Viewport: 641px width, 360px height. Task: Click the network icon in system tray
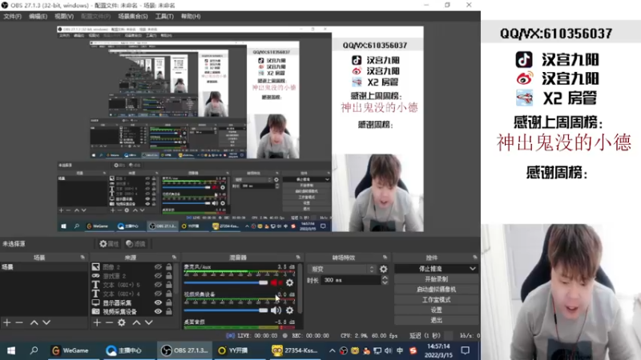(x=377, y=350)
